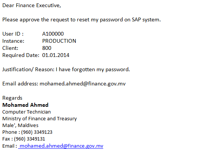The height and width of the screenshot is (157, 217).
Task: Click the Dear Finance Executive greeting
Action: (x=32, y=5)
